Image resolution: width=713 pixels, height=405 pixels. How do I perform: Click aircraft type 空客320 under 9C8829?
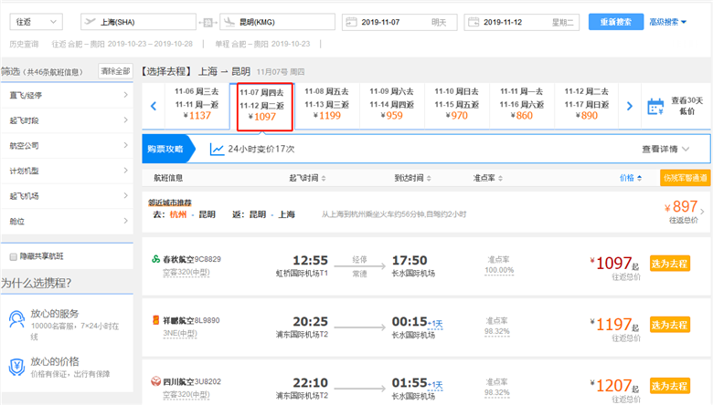point(186,272)
